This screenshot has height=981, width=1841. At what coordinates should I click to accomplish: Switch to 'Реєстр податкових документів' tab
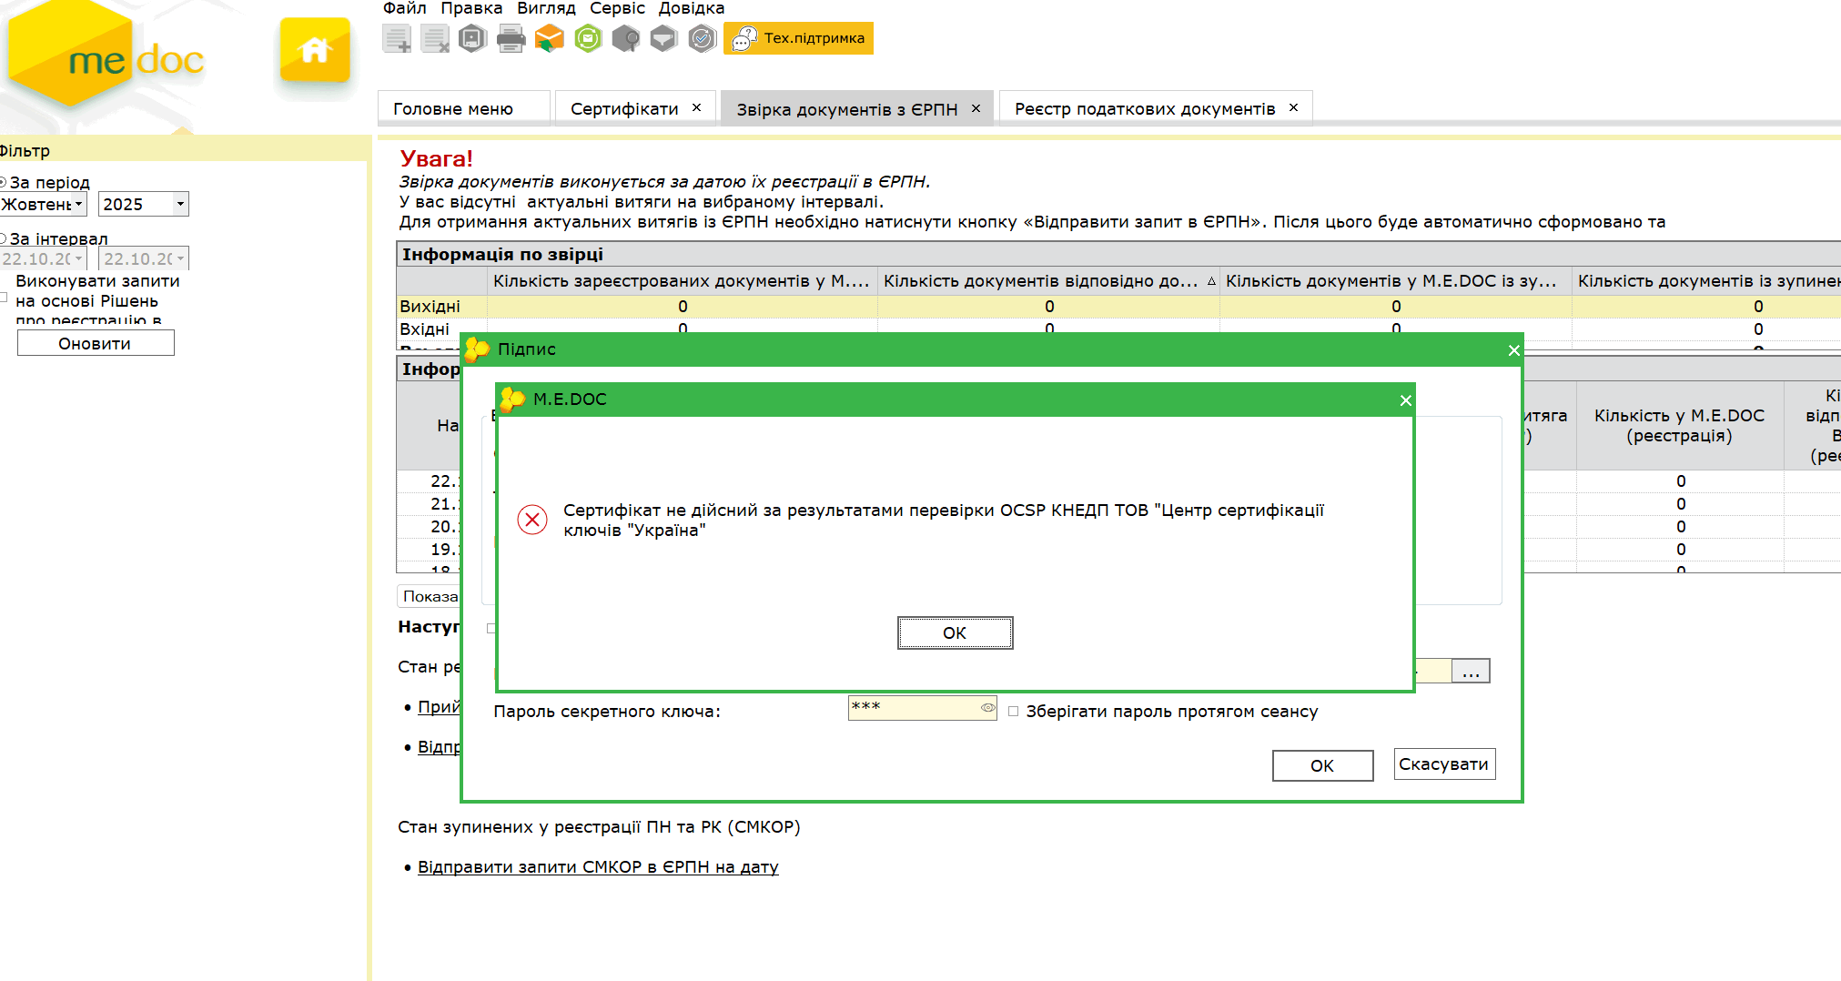coord(1144,108)
